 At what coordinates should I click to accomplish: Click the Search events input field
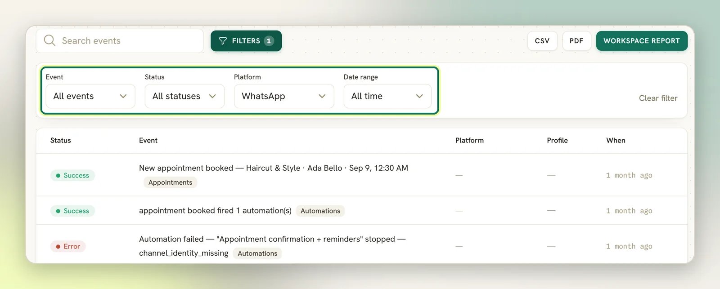(120, 41)
